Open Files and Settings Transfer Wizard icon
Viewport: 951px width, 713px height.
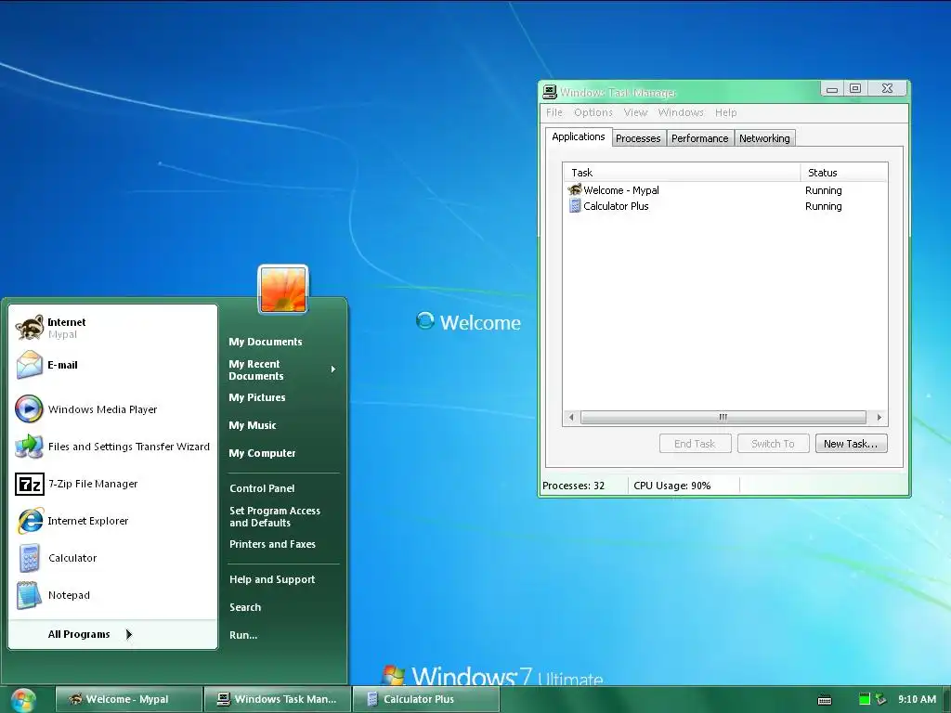(29, 447)
